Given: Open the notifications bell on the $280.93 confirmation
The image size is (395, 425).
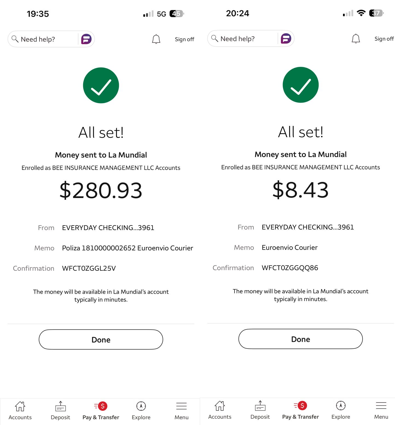Looking at the screenshot, I should click(x=156, y=39).
